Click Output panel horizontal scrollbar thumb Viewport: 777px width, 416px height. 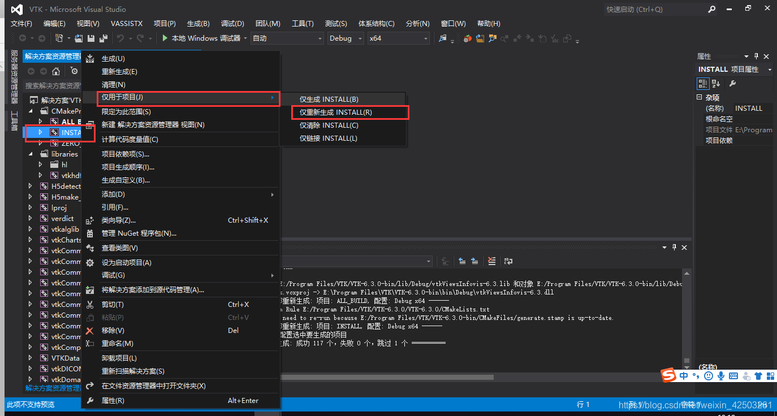click(387, 377)
